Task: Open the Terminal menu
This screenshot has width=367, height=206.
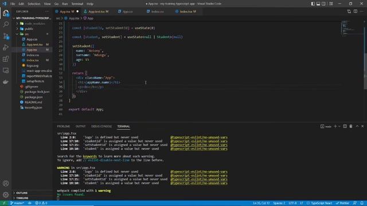Action: pyautogui.click(x=77, y=4)
